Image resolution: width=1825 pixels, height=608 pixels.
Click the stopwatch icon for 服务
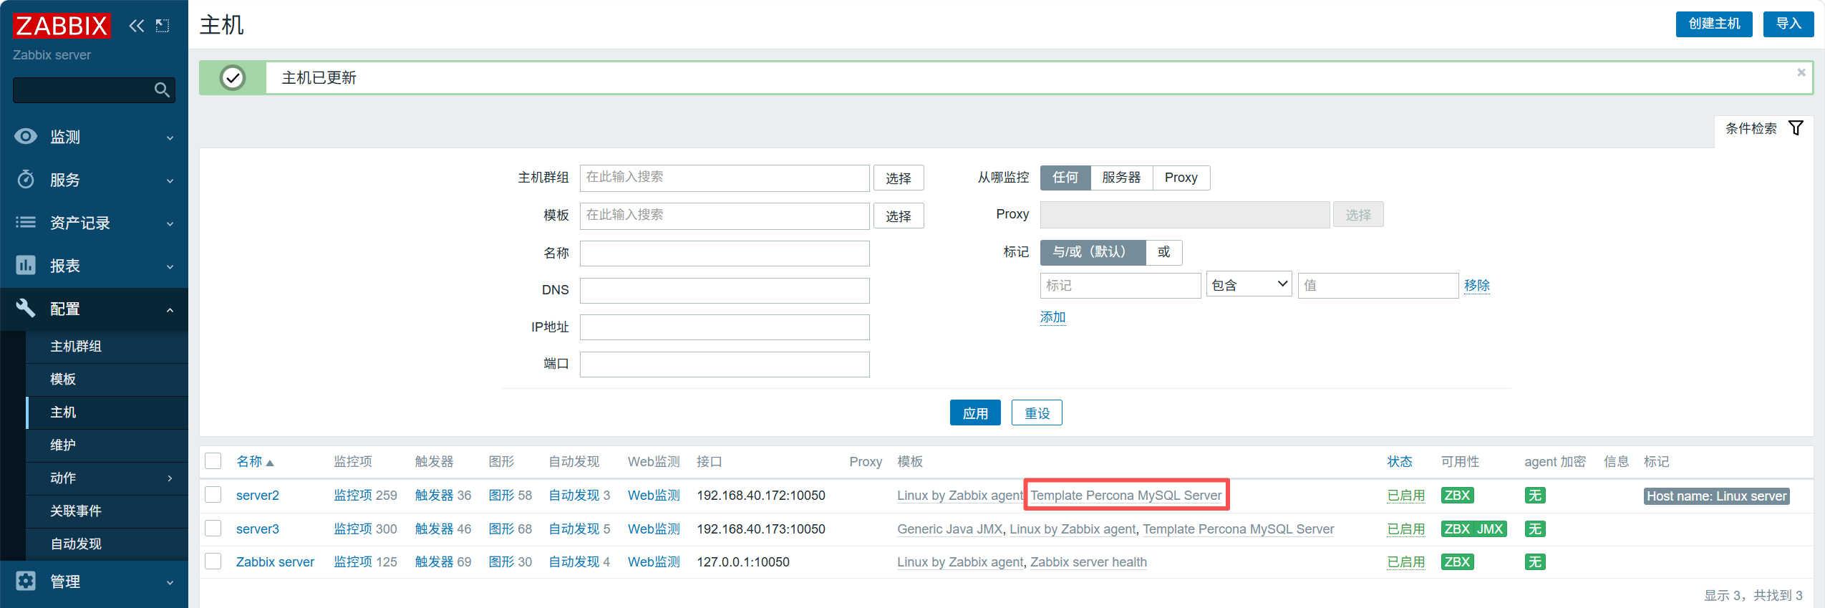(26, 179)
